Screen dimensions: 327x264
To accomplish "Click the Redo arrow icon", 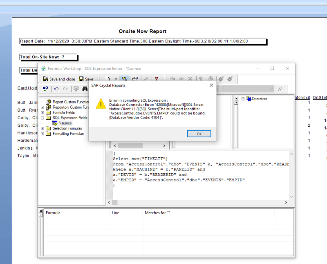I will [65, 89].
